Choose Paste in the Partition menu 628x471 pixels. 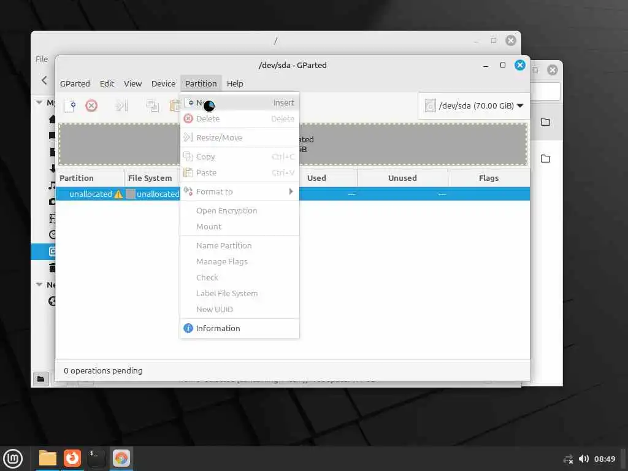coord(240,172)
